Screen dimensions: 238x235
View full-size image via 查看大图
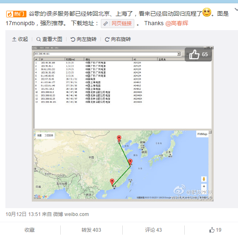pyautogui.click(x=49, y=39)
